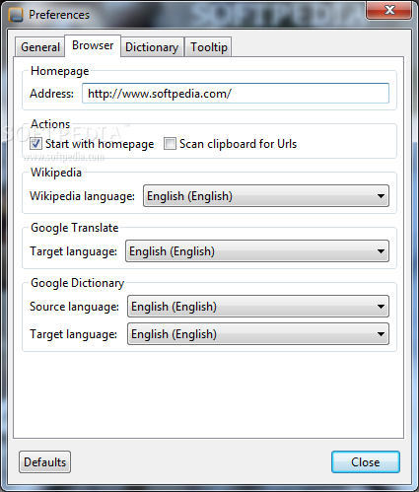Select the Tooltip tab
The height and width of the screenshot is (492, 419).
coord(209,47)
